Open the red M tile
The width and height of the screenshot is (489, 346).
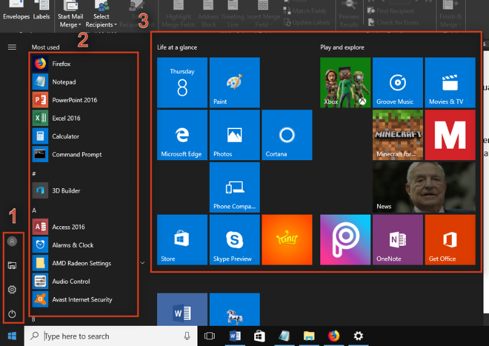click(x=450, y=135)
